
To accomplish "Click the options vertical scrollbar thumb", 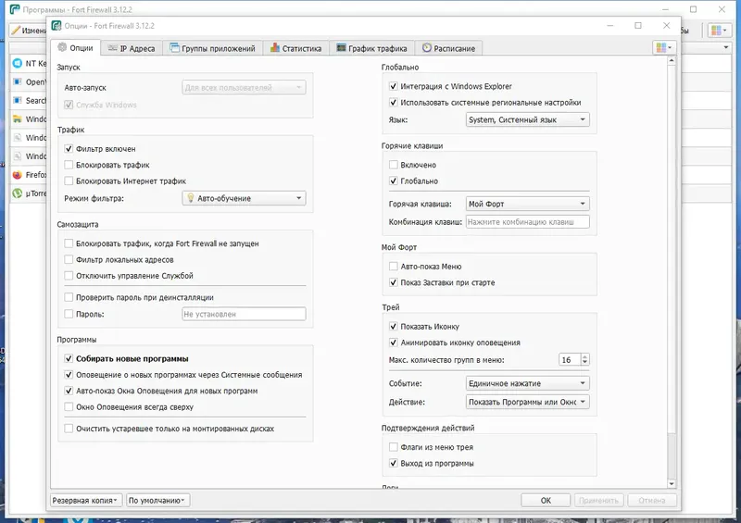I will (x=672, y=249).
